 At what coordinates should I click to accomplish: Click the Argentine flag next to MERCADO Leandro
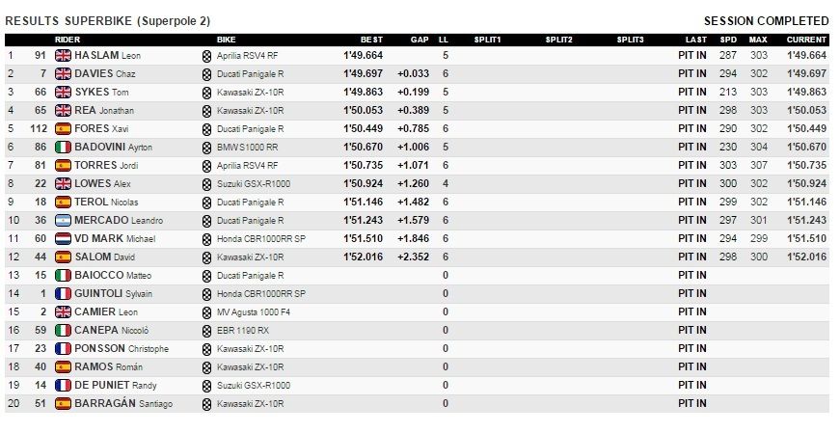[x=63, y=220]
